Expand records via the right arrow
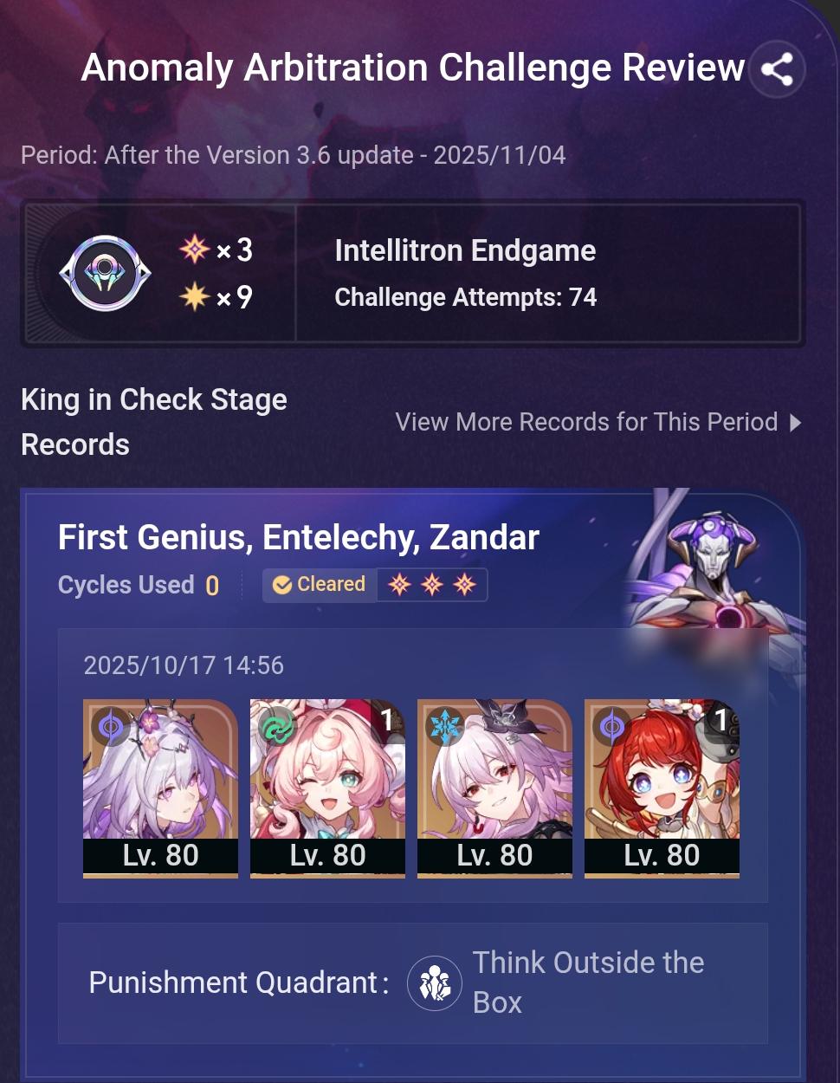This screenshot has height=1083, width=840. 795,423
